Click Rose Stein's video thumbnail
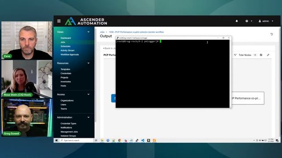The height and width of the screenshot is (158, 282). click(x=27, y=79)
